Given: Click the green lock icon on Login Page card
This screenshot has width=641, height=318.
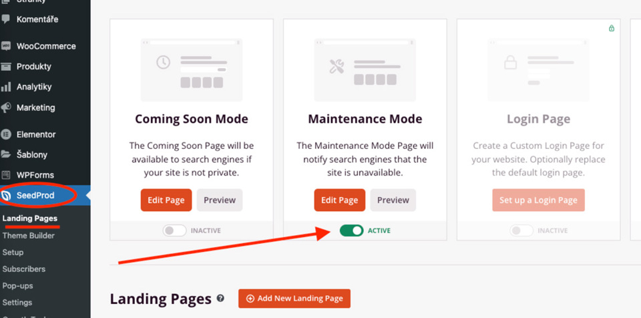Looking at the screenshot, I should pos(611,28).
